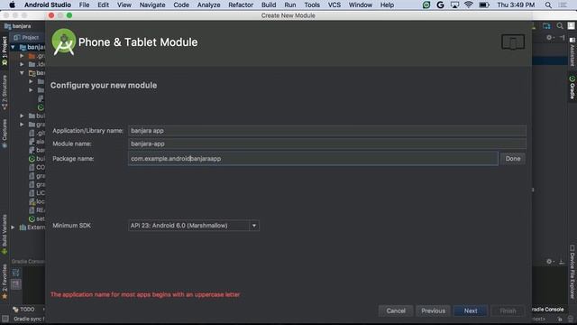Click the phone and tablet device icon
This screenshot has height=325, width=577.
point(513,42)
